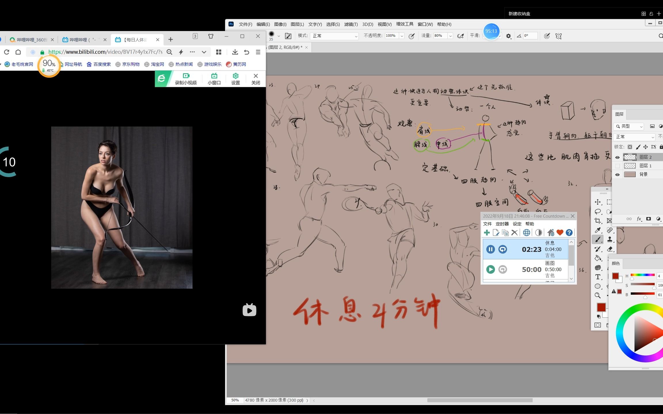Select the Paint Bucket tool
The height and width of the screenshot is (414, 663).
(x=598, y=258)
